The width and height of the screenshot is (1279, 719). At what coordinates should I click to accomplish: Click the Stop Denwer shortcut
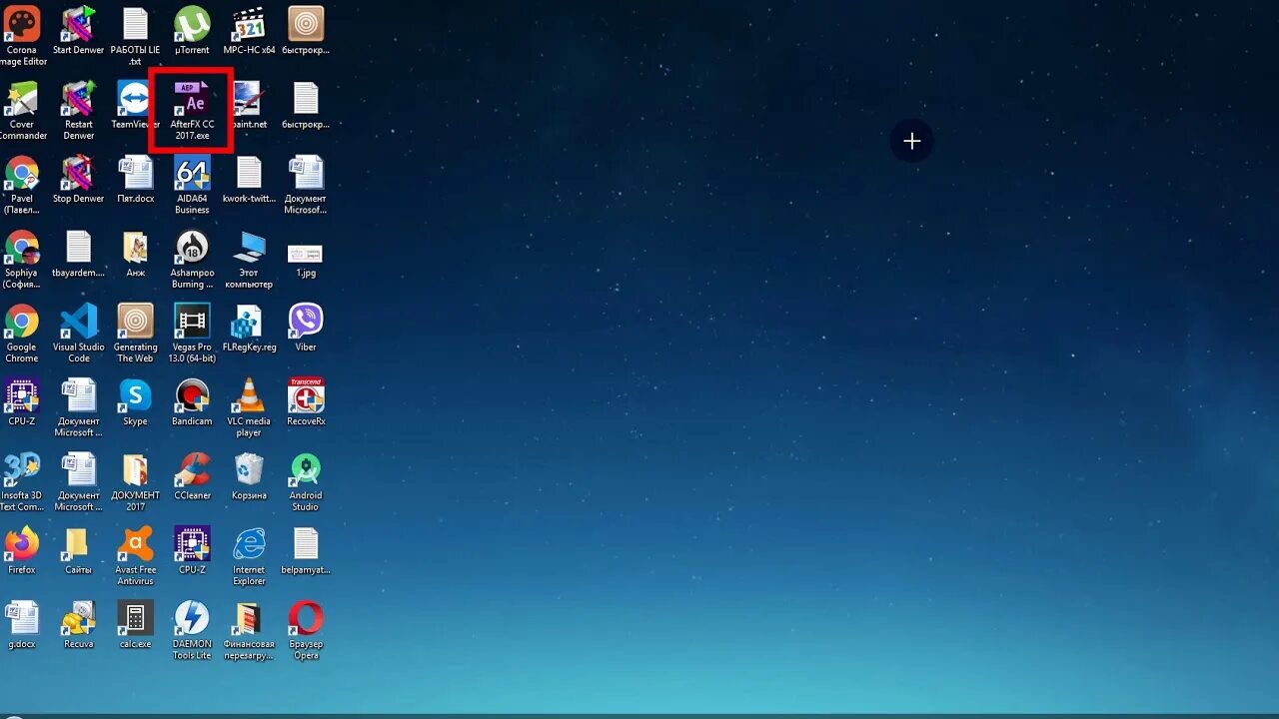click(78, 180)
